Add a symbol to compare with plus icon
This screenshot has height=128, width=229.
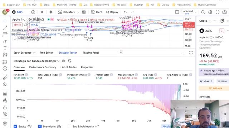pos(33,12)
